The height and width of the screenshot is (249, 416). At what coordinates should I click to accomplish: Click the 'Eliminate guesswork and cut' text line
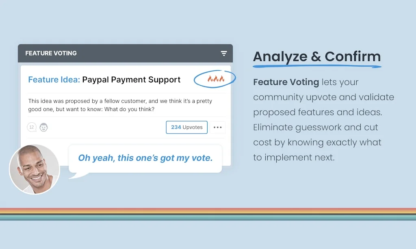pyautogui.click(x=315, y=127)
